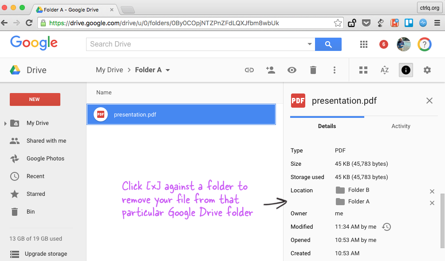This screenshot has height=261, width=445.
Task: Open the Share with people icon
Action: (271, 70)
